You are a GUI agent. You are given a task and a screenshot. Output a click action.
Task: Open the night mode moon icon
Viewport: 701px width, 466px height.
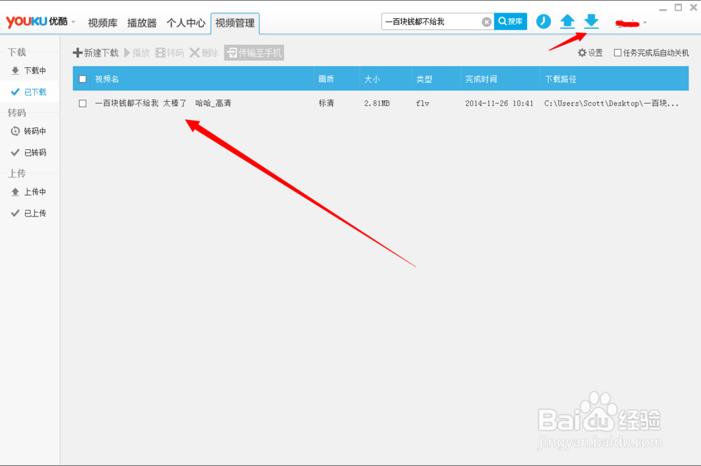click(x=543, y=21)
